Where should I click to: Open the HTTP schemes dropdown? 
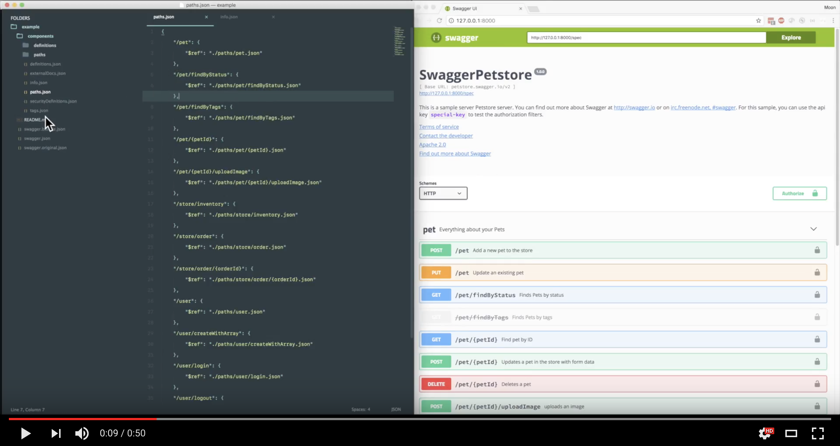443,193
